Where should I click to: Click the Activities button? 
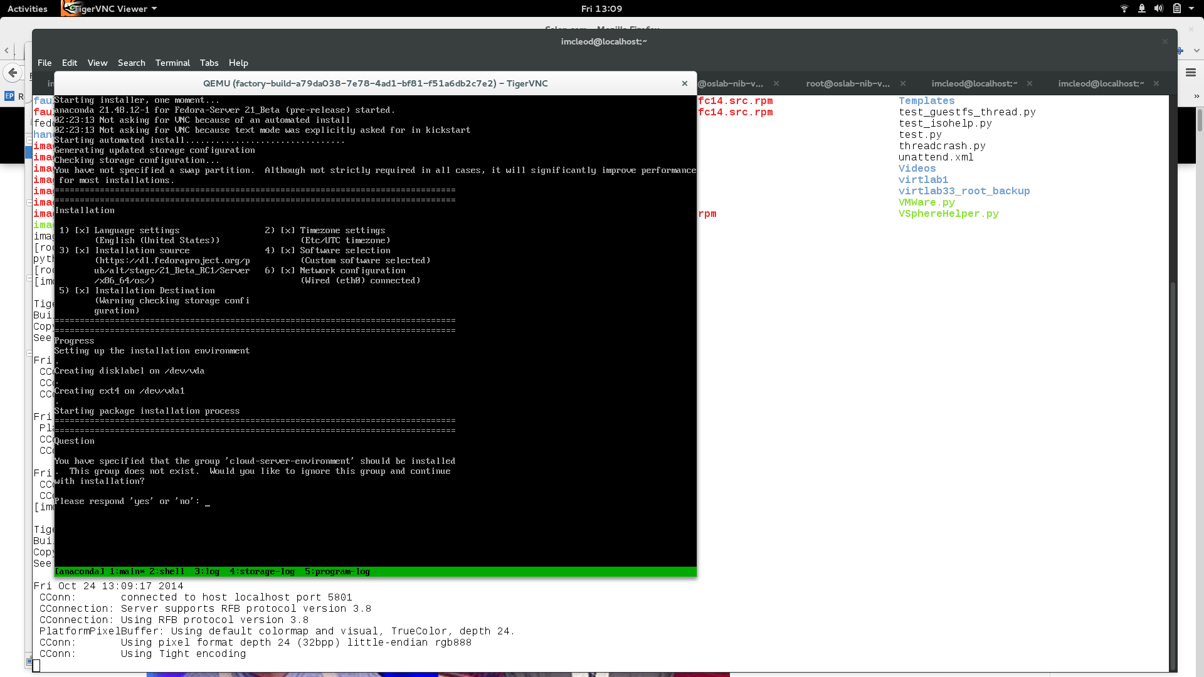[27, 9]
